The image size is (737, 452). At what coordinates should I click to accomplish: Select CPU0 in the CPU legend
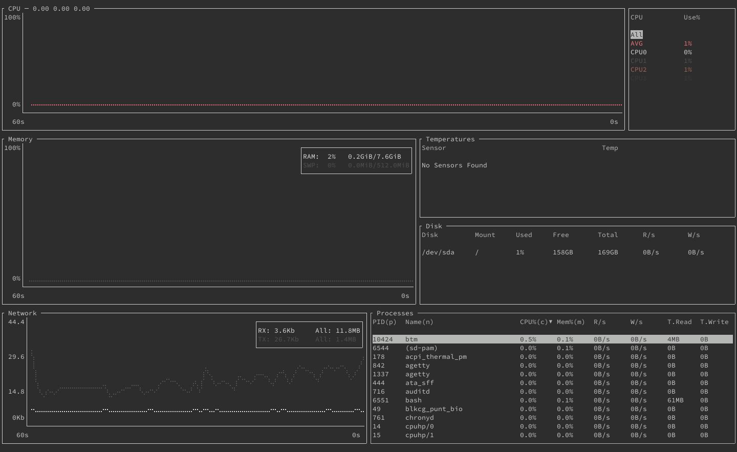pos(638,52)
